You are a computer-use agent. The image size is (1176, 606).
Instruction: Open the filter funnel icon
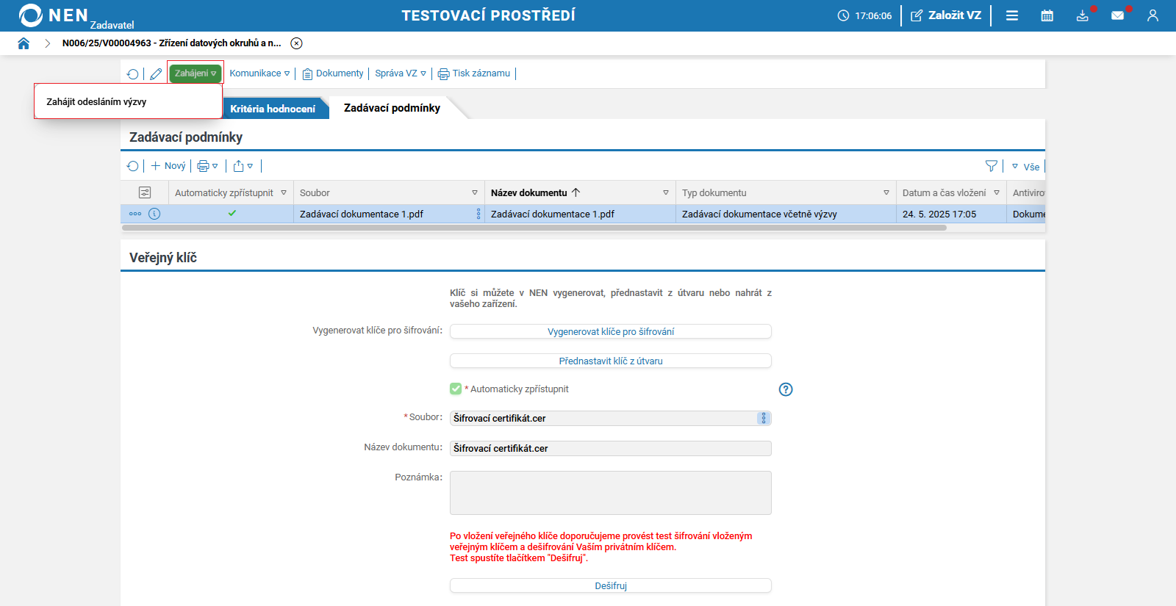click(x=992, y=166)
